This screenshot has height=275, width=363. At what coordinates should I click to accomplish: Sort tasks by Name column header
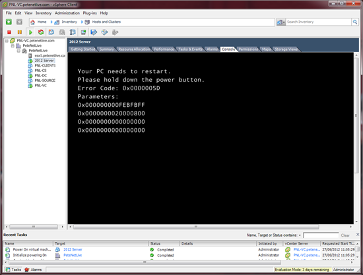pyautogui.click(x=28, y=243)
